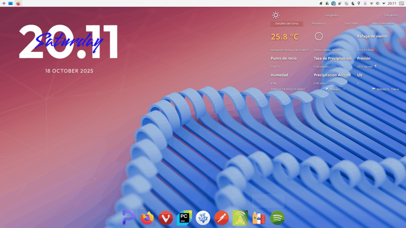Open Vivaldi browser from the dock
Screen dimensions: 406x228
point(166,218)
